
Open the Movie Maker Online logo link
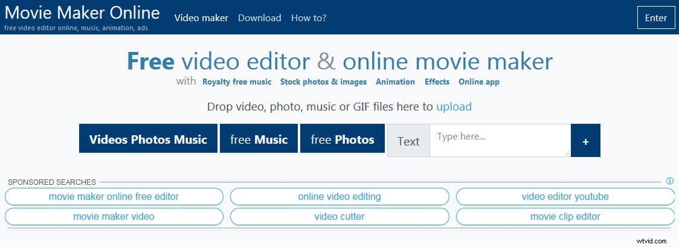[82, 13]
